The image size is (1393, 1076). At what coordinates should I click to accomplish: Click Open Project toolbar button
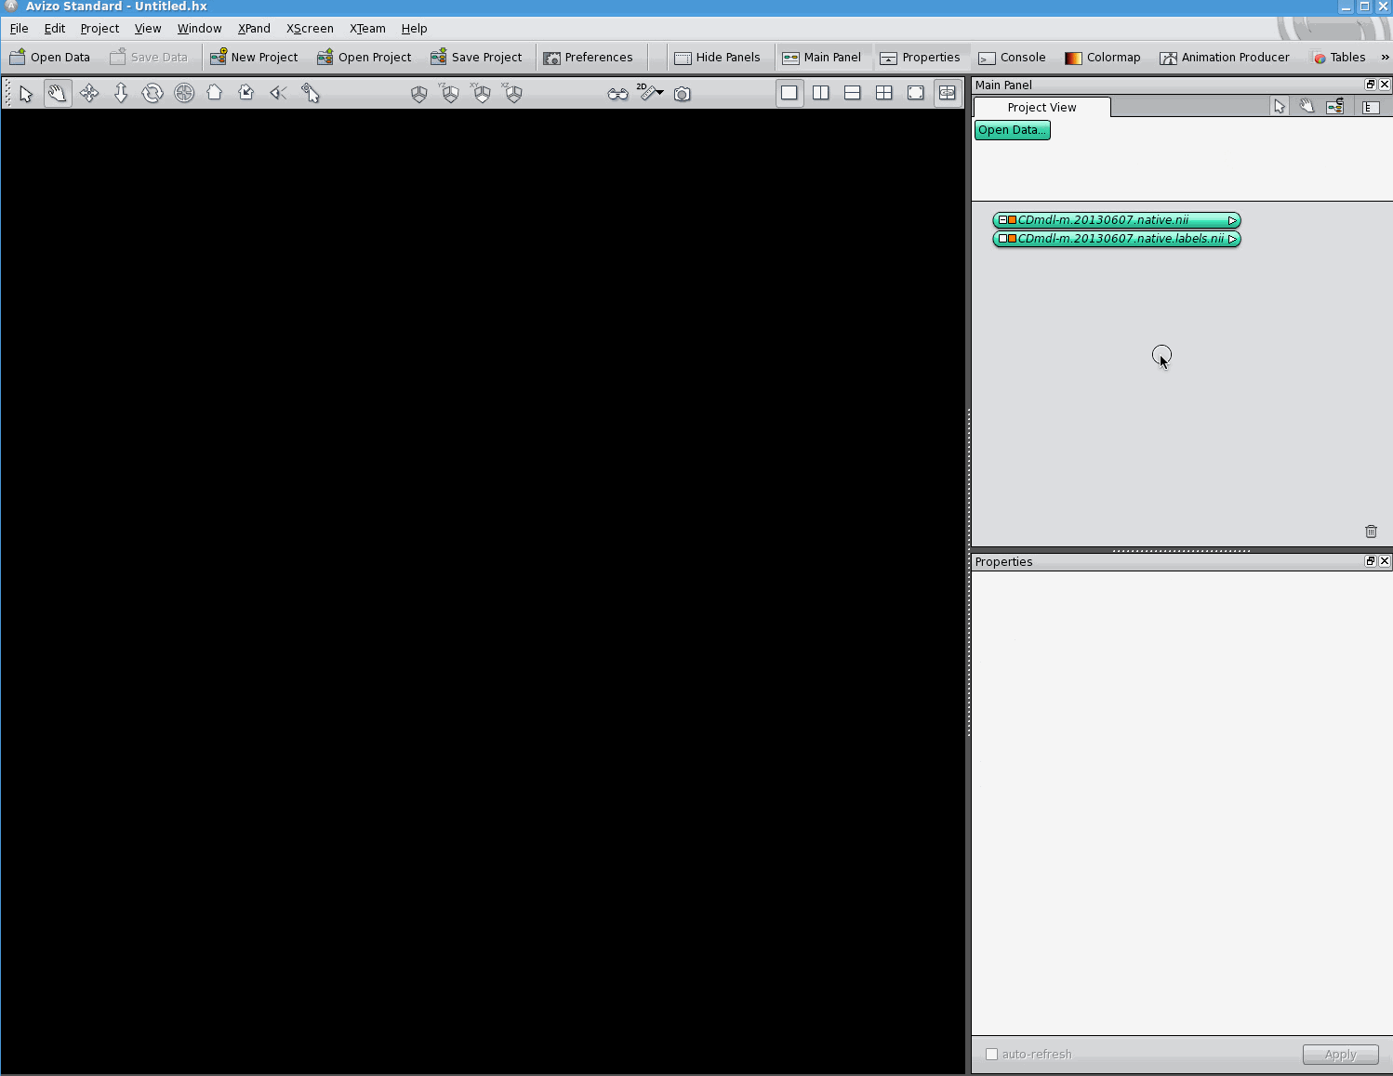click(x=364, y=58)
